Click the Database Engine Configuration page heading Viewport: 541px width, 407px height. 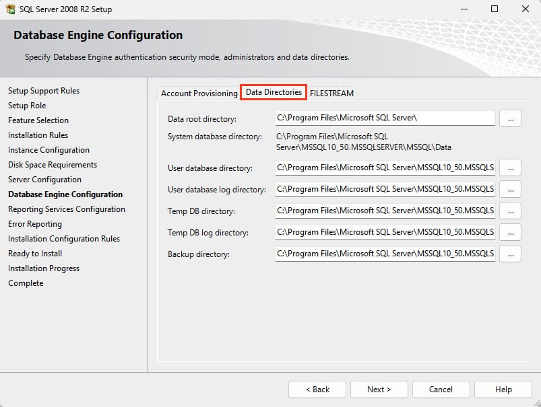[98, 35]
